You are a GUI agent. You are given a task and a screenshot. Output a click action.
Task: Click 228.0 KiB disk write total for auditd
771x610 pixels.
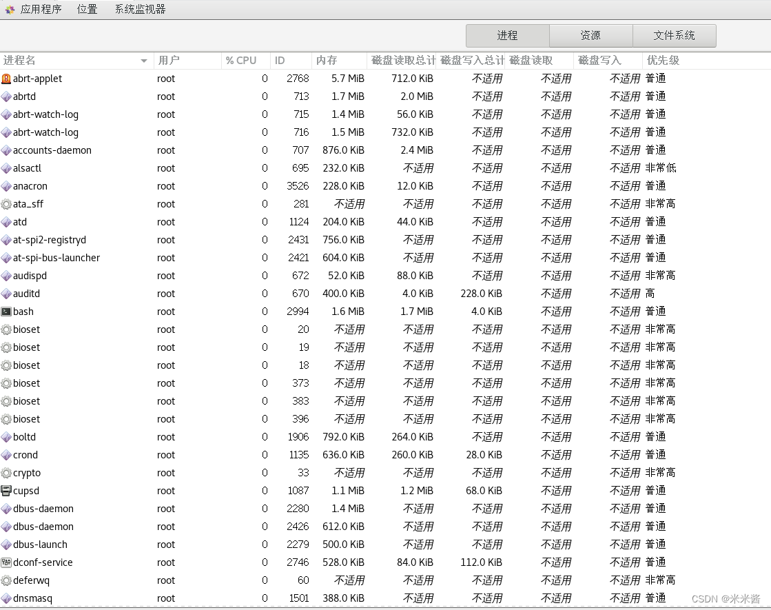pos(482,294)
